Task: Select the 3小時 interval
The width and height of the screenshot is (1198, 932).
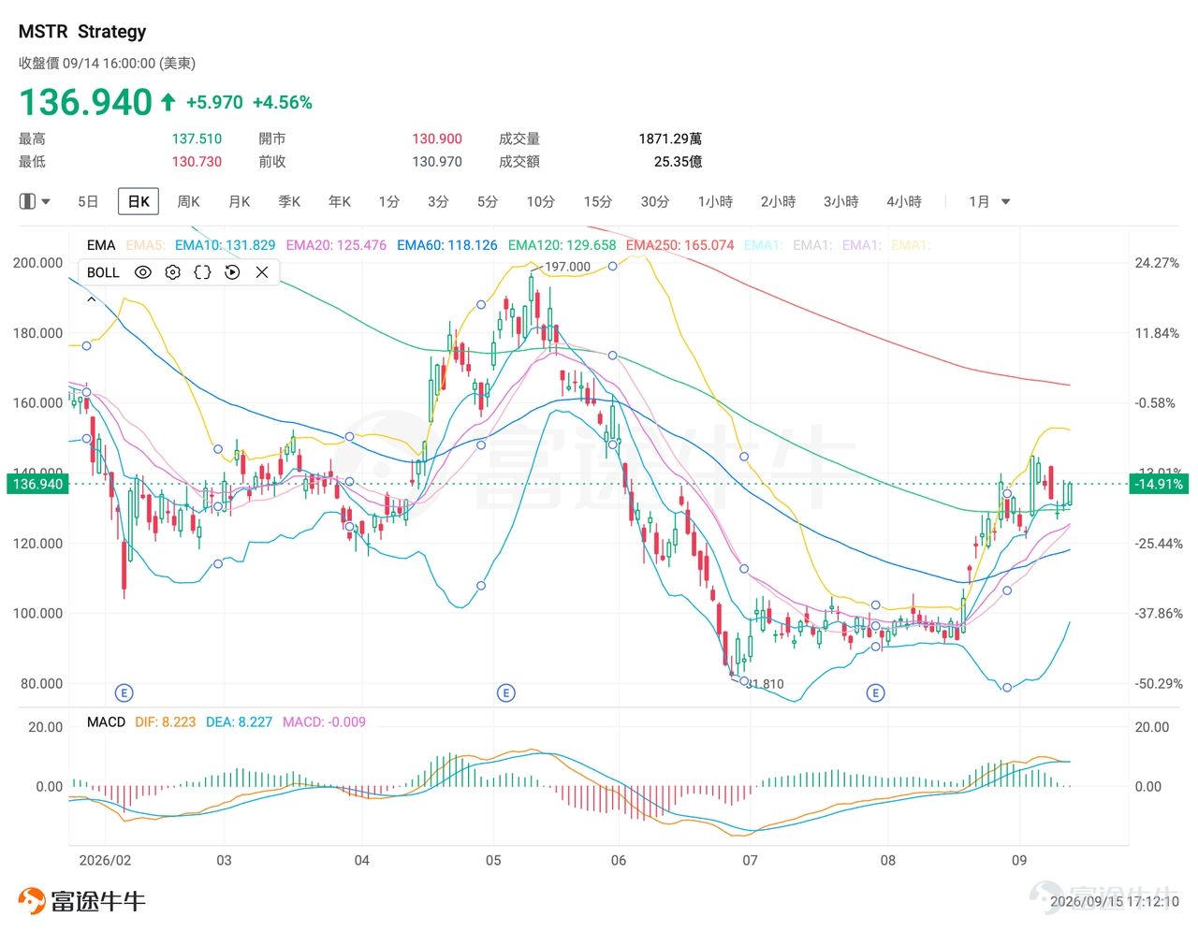Action: tap(841, 201)
